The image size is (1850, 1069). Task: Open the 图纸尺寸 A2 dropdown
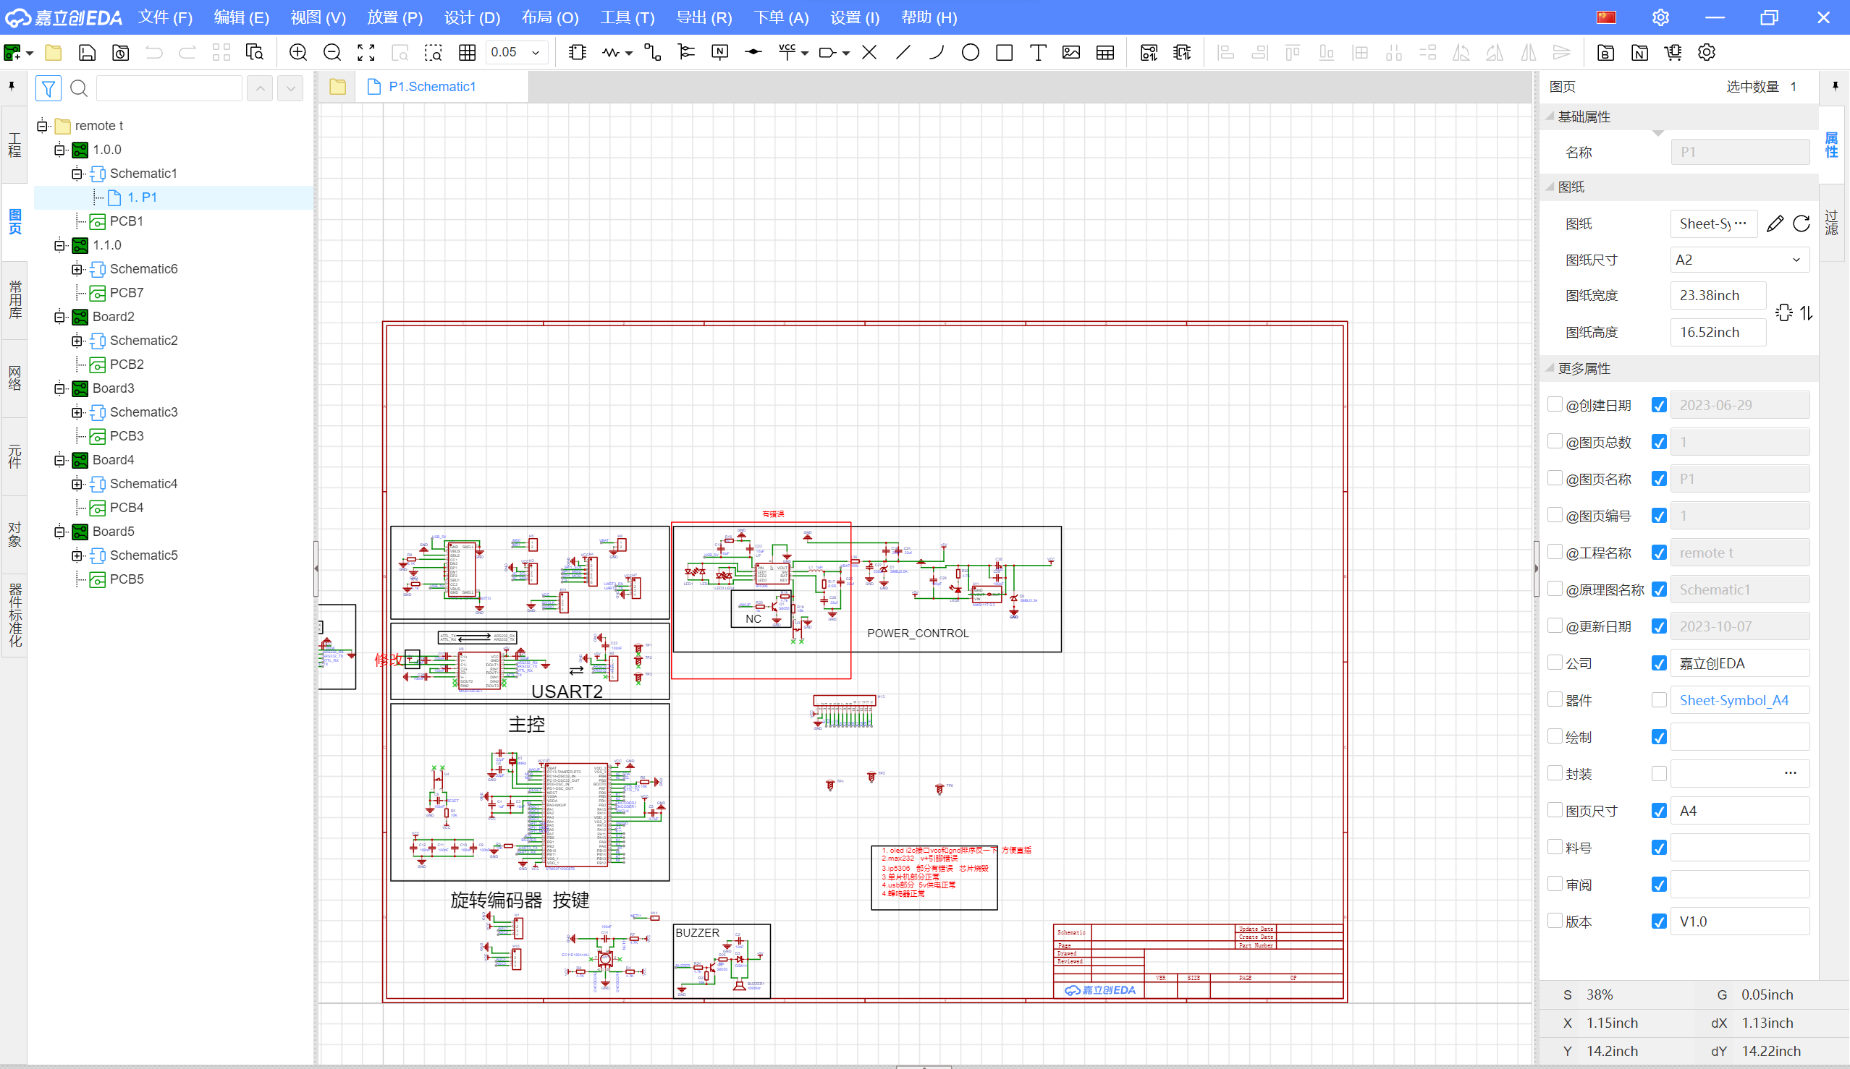click(x=1740, y=260)
